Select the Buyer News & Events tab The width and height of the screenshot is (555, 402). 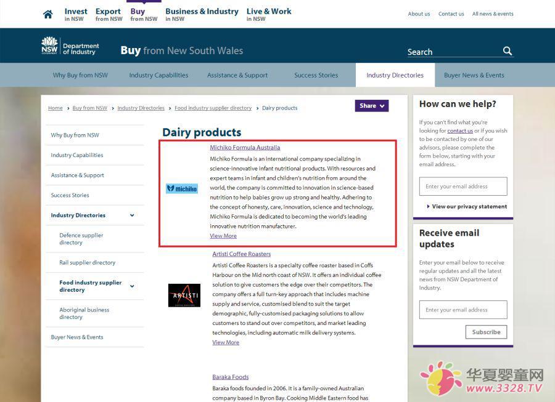(x=474, y=75)
